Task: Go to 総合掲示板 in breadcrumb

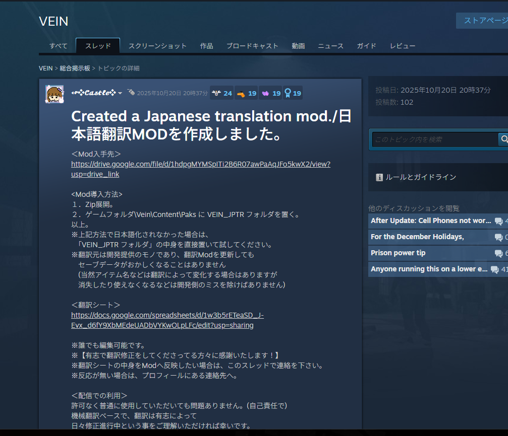Action: pyautogui.click(x=75, y=68)
